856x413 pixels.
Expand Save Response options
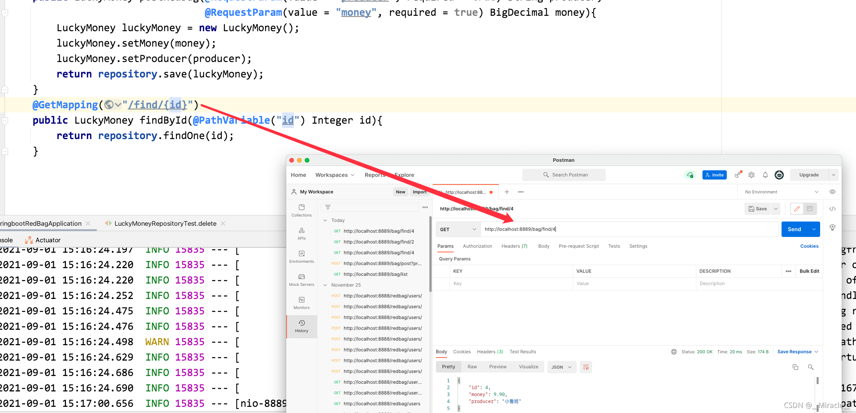click(x=816, y=352)
